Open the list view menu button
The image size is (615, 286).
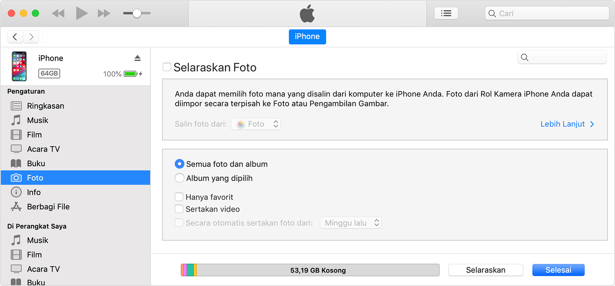(x=446, y=13)
